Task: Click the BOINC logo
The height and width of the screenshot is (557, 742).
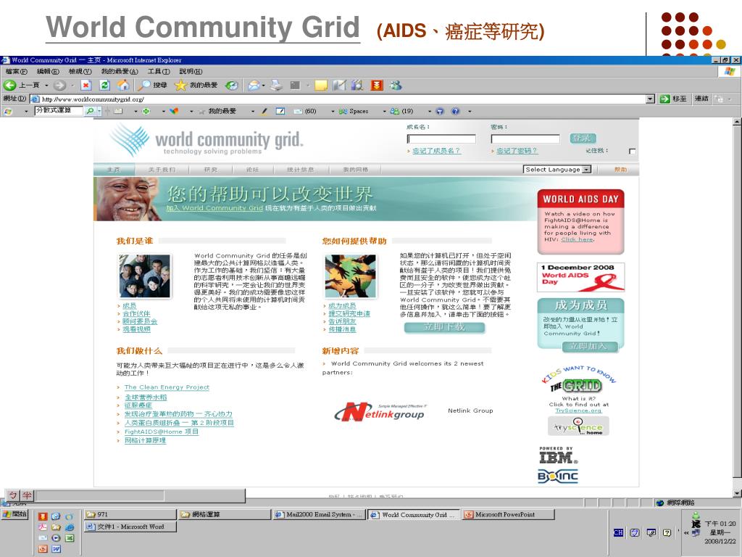Action: 558,476
